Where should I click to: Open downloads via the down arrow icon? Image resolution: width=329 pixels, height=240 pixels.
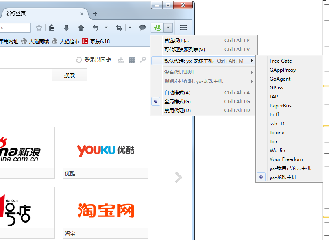pyautogui.click(x=66, y=28)
